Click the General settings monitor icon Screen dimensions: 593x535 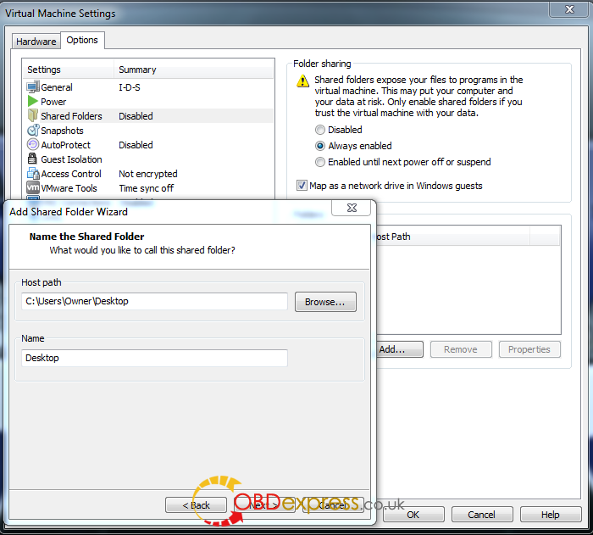coord(33,87)
